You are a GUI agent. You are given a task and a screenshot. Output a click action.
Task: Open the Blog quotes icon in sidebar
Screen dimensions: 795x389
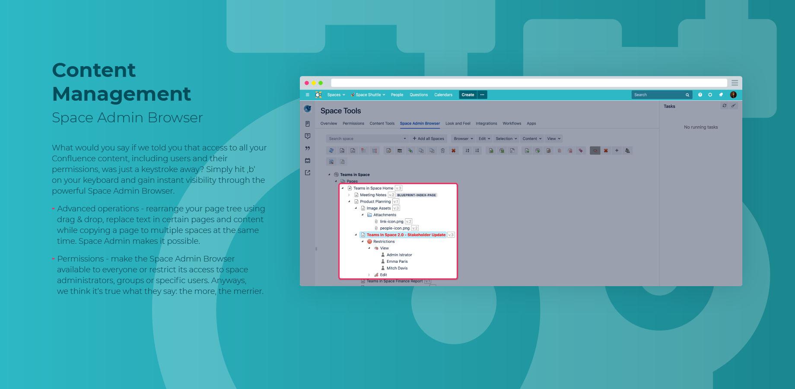coord(308,148)
